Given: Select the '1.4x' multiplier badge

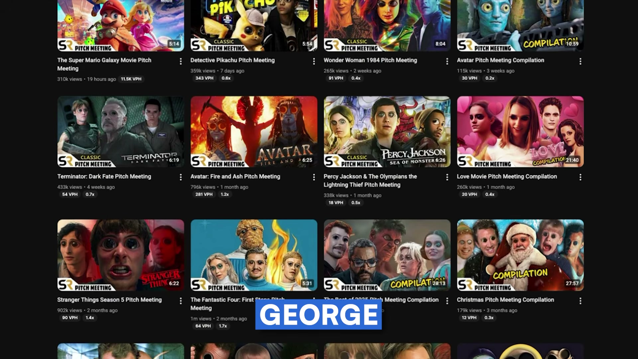Looking at the screenshot, I should click(90, 318).
